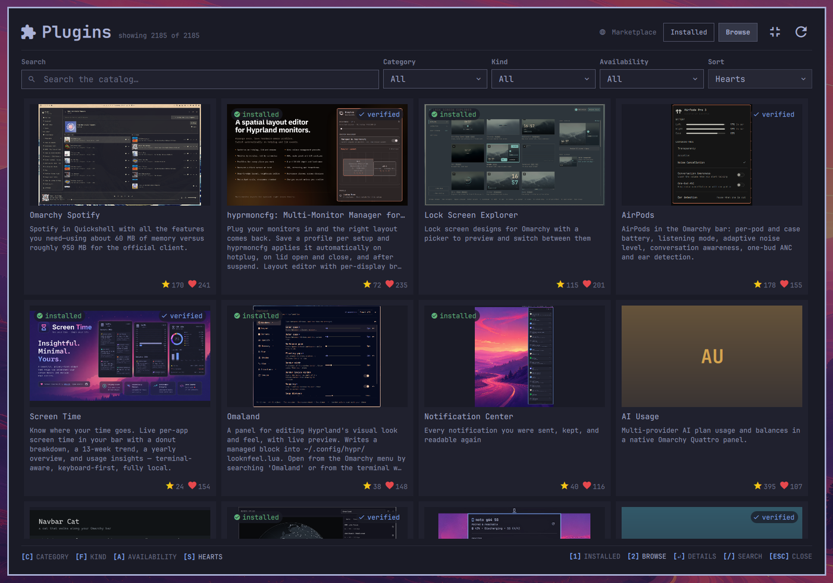Click the [2] Browse footer shortcut
This screenshot has width=833, height=583.
pos(647,557)
